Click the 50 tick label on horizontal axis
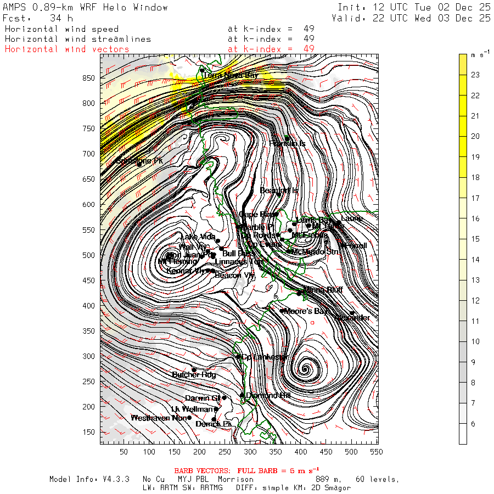The height and width of the screenshot is (494, 494). pyautogui.click(x=123, y=452)
